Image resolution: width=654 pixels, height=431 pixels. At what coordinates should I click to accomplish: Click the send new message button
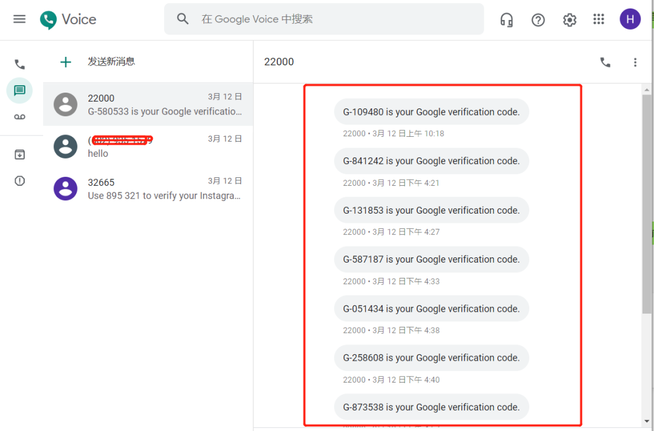click(97, 62)
